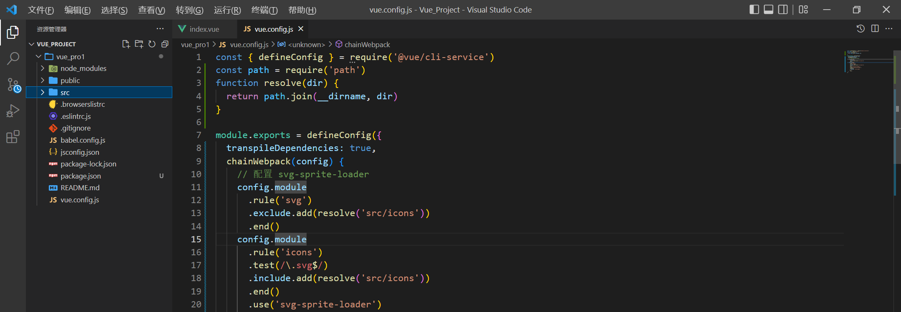
Task: Click defineConfig on line 7
Action: click(x=339, y=135)
